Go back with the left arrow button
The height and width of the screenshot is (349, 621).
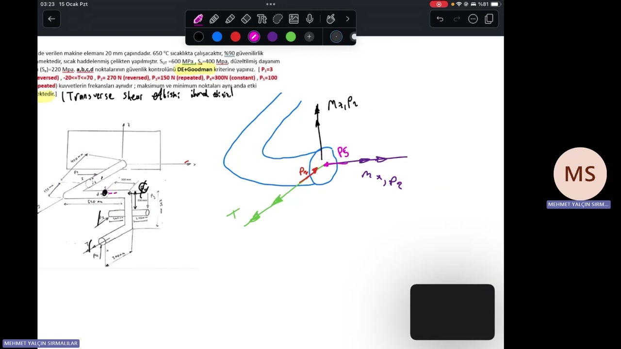(x=51, y=19)
